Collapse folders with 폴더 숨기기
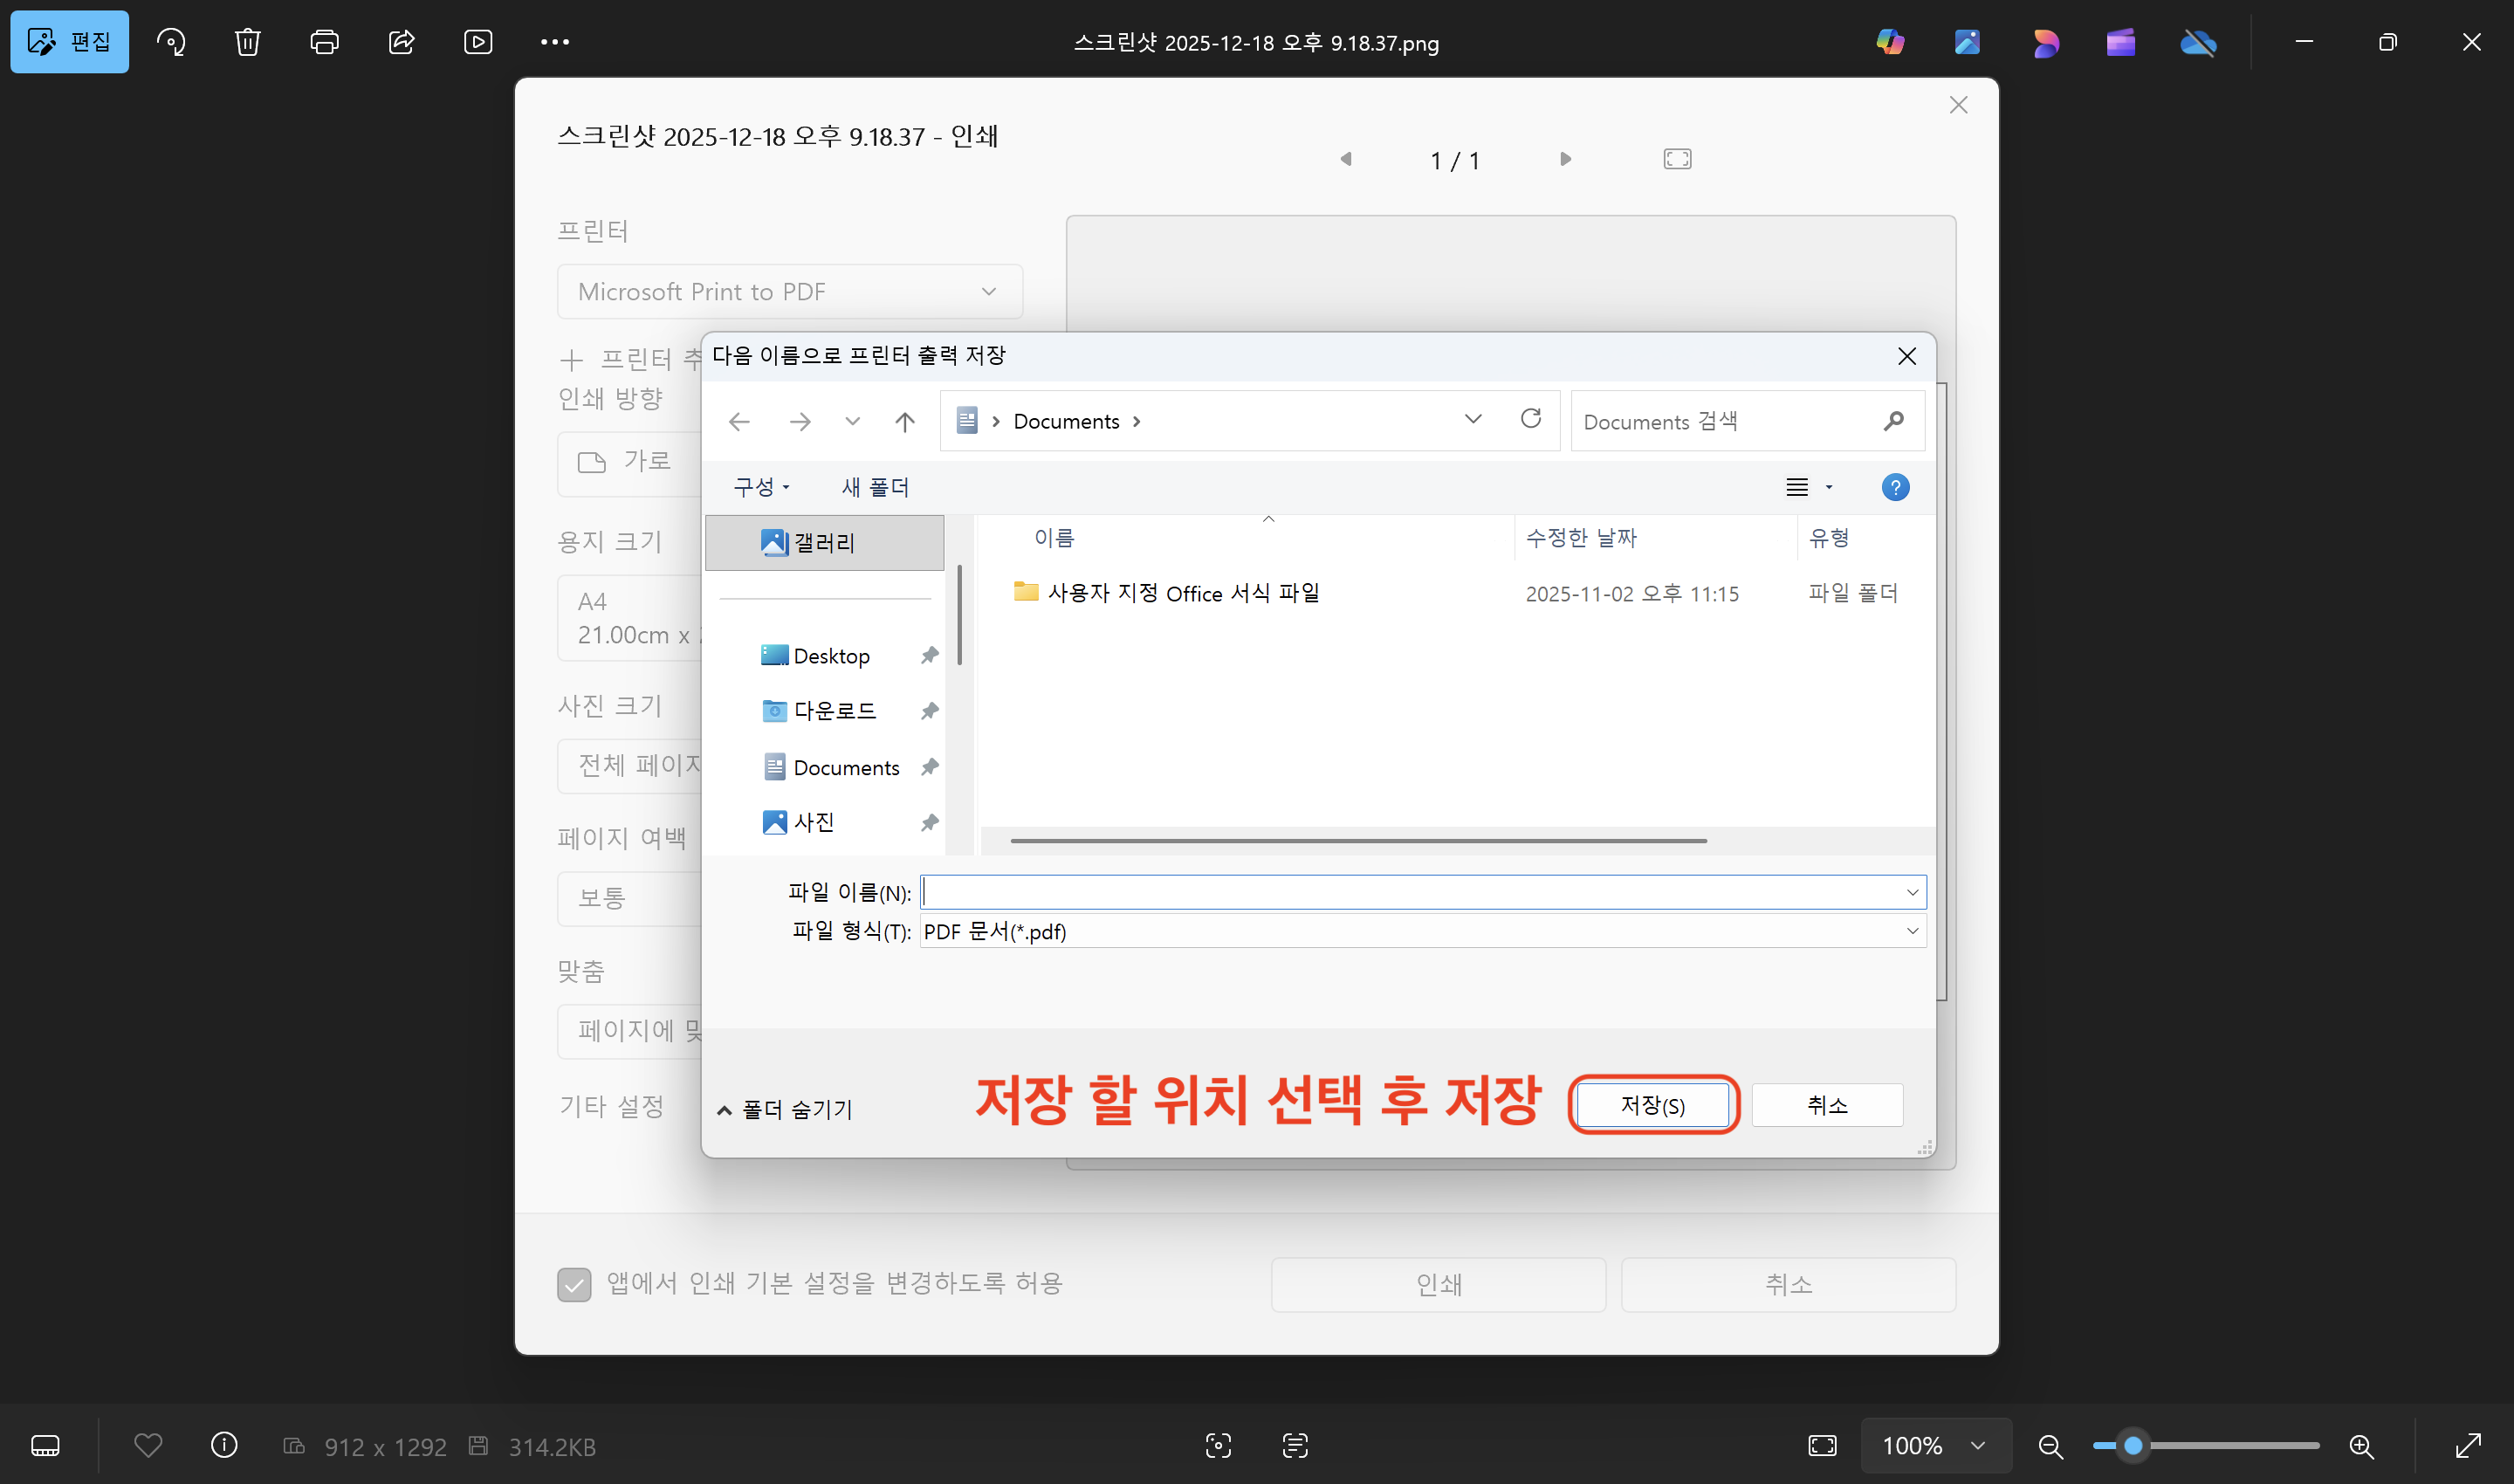The width and height of the screenshot is (2514, 1484). tap(785, 1109)
